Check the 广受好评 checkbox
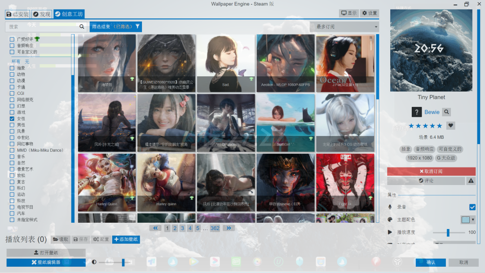485x273 pixels. coord(12,39)
